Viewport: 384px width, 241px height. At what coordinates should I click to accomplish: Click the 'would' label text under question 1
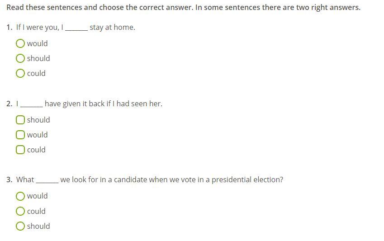pyautogui.click(x=37, y=43)
